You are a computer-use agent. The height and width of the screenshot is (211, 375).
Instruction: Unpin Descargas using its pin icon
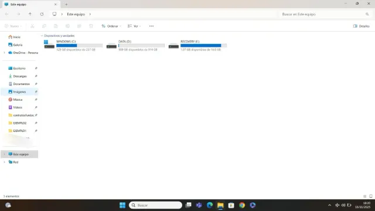[x=36, y=76]
